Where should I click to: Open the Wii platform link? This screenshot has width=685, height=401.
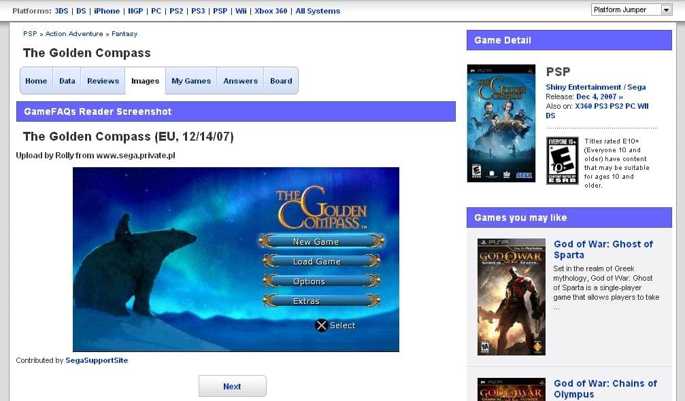pos(241,11)
